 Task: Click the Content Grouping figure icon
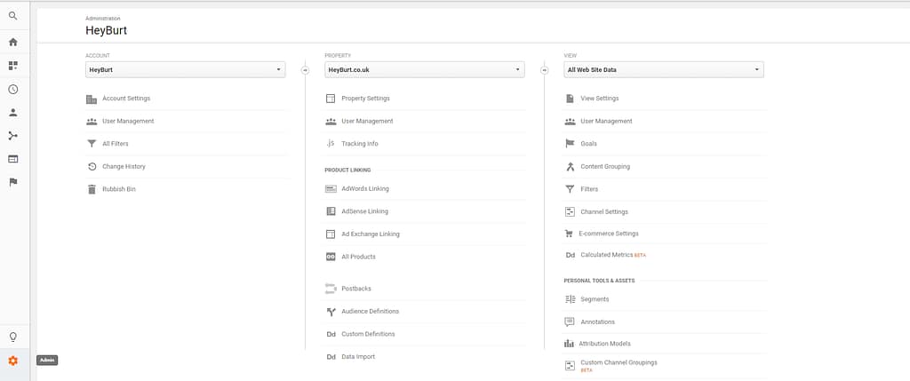coord(570,166)
